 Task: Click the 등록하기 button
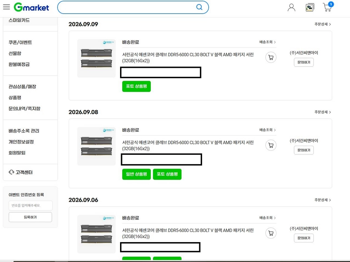coord(30,217)
